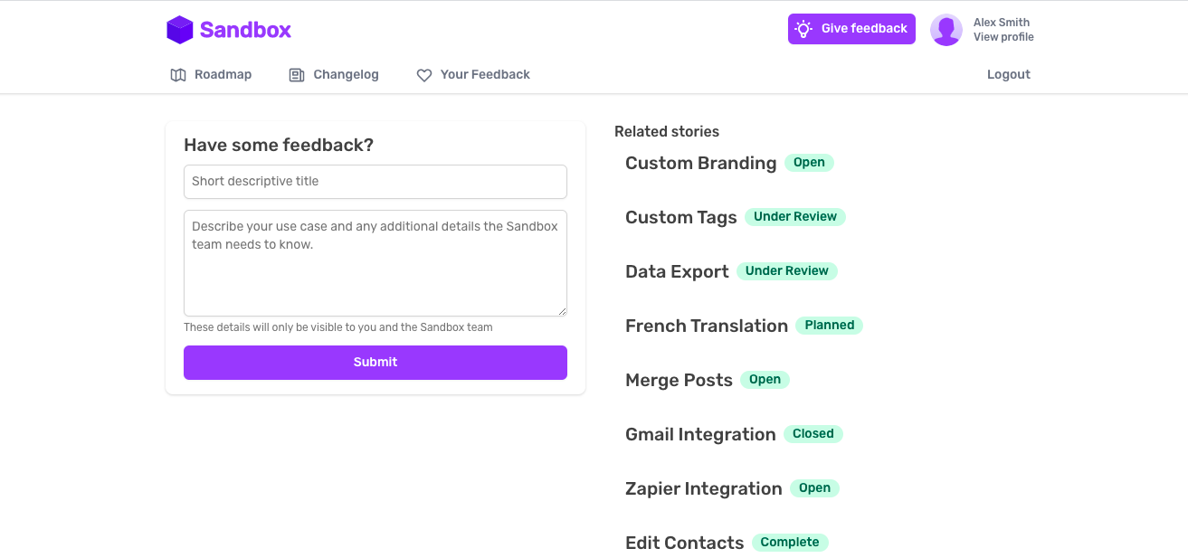
Task: Open the Data Export story
Action: (677, 272)
